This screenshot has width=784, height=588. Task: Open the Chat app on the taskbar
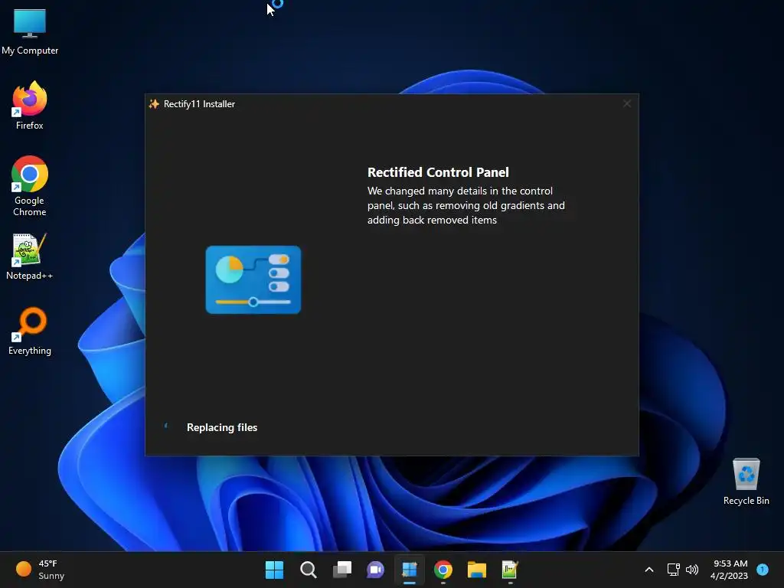pyautogui.click(x=375, y=570)
